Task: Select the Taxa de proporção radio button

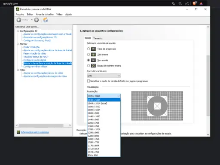Action: coord(89,49)
